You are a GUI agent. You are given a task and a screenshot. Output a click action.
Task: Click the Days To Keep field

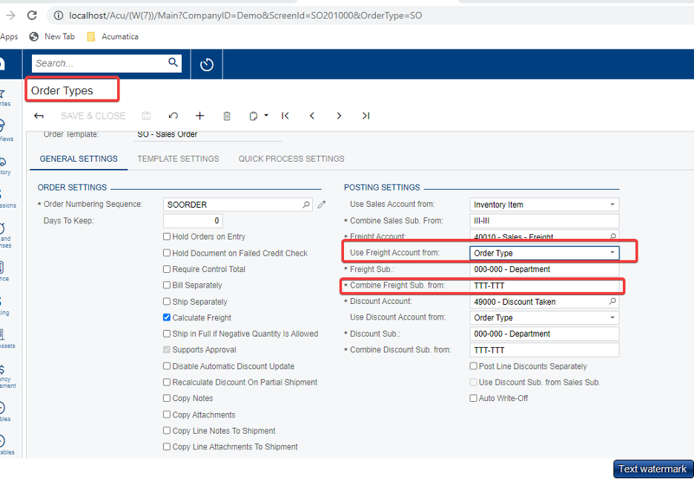click(192, 221)
